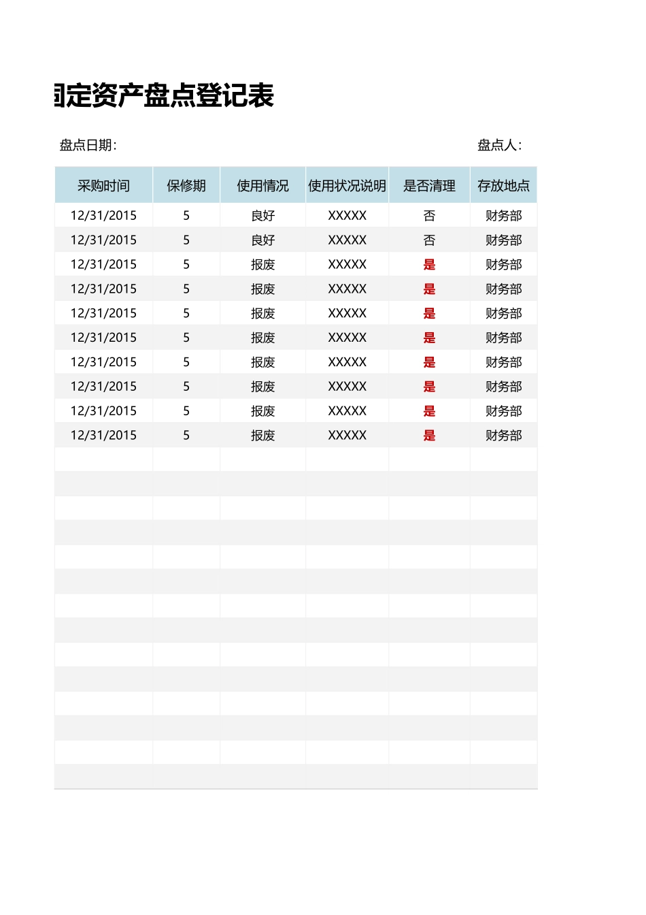Select 否 in the first data row

(429, 216)
